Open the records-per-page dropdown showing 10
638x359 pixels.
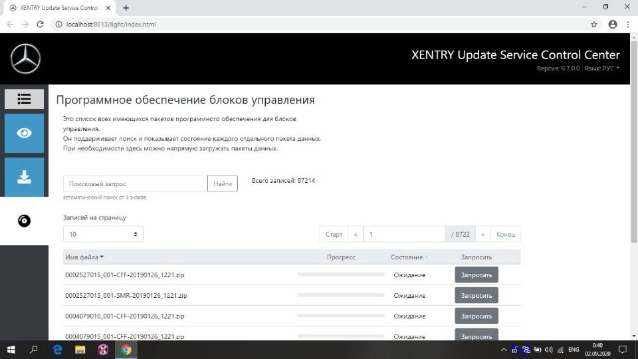pos(103,234)
